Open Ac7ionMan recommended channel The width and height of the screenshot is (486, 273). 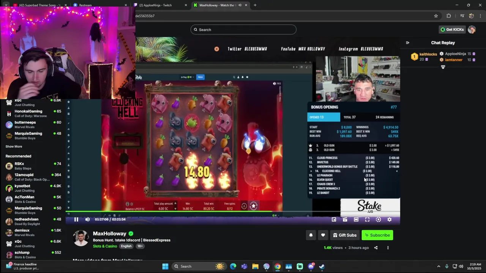[x=33, y=199]
